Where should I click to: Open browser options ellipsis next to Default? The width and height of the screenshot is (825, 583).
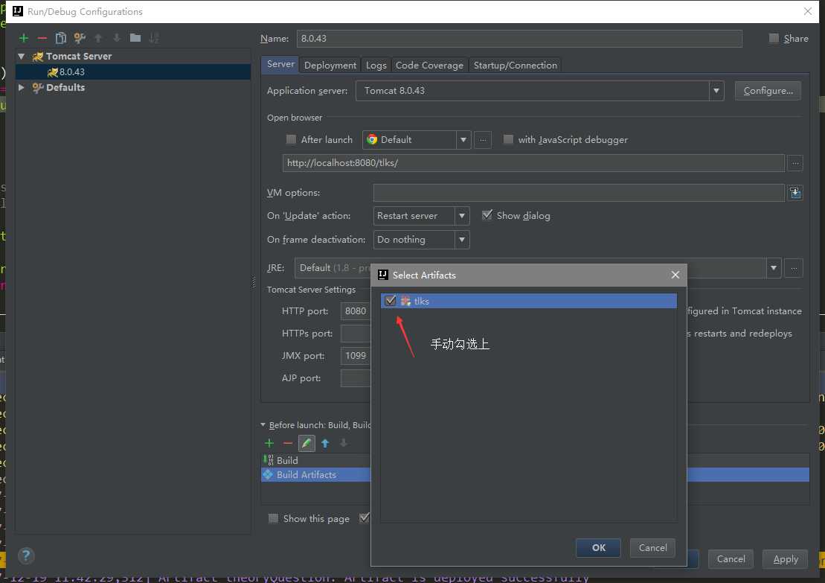click(x=483, y=139)
